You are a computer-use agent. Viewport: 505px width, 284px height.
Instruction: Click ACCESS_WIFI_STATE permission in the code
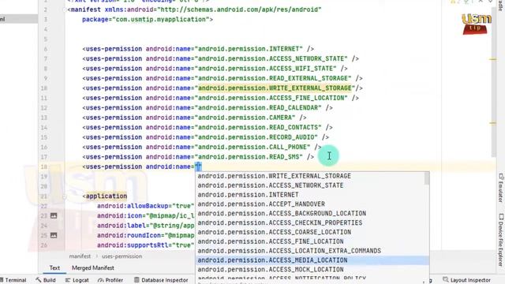(x=301, y=69)
